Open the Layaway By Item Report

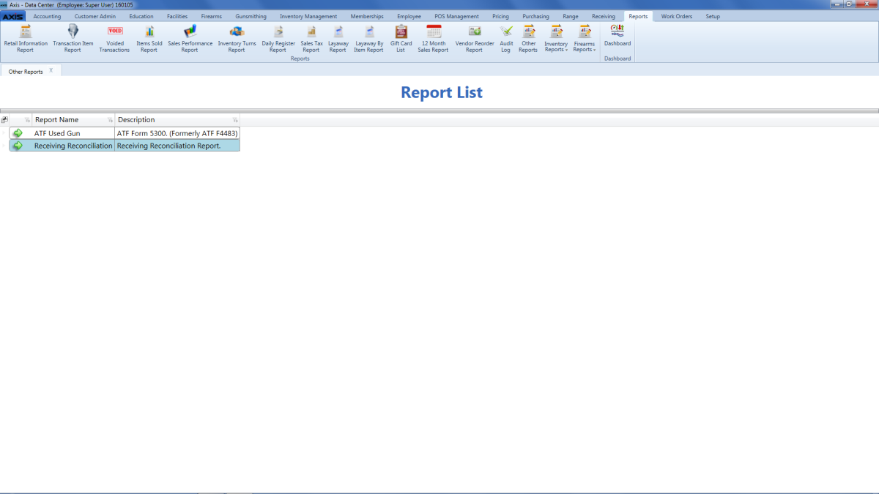pyautogui.click(x=369, y=38)
